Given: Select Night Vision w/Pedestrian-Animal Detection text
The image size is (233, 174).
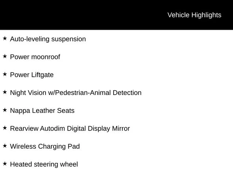Looking at the screenshot, I should pyautogui.click(x=76, y=93).
